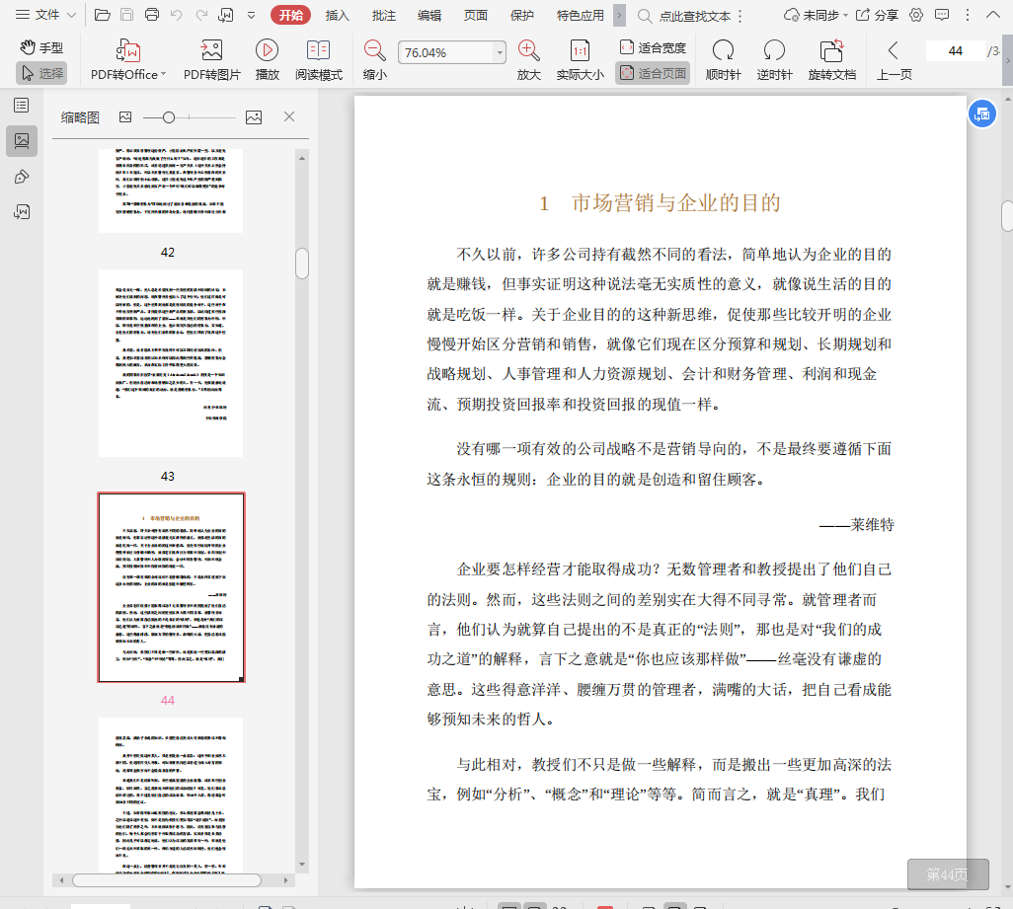Open the outline/bookmark sidebar icon
The image size is (1013, 909).
pyautogui.click(x=21, y=106)
